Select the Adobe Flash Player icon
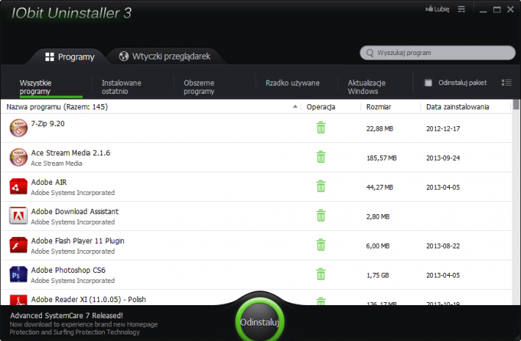Screen dimensions: 521x341 coord(18,245)
